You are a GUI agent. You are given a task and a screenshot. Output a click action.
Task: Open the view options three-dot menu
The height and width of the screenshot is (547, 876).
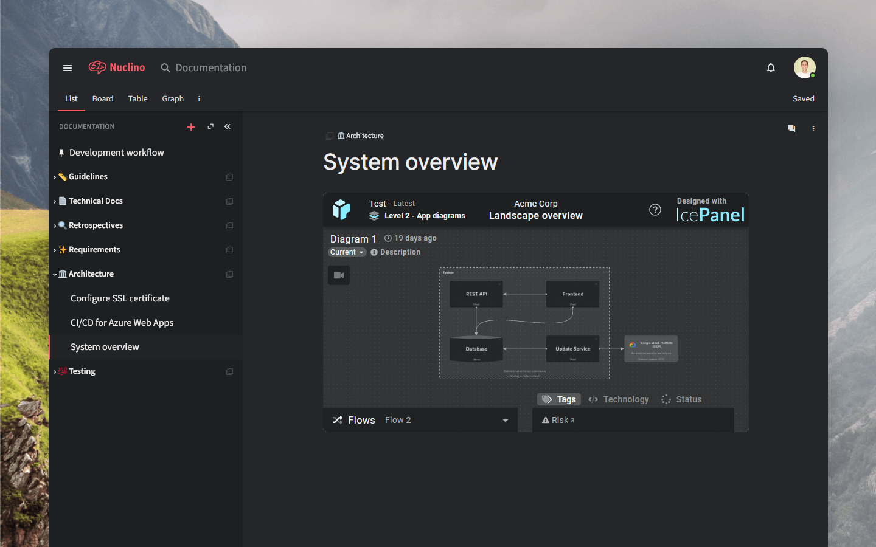click(199, 99)
